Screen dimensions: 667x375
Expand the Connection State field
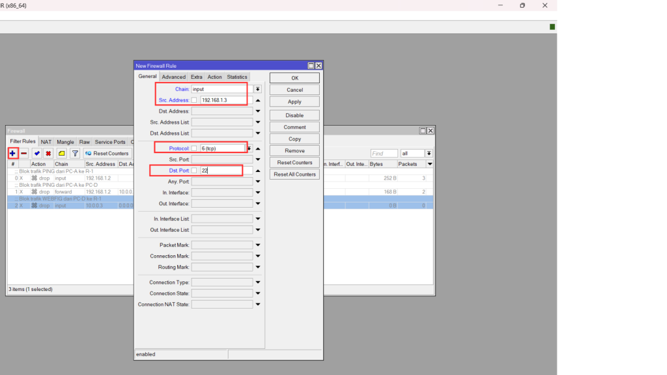pyautogui.click(x=257, y=294)
